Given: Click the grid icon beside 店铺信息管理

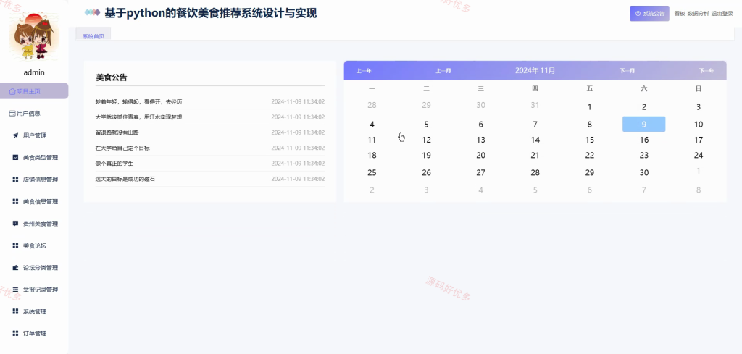Looking at the screenshot, I should (15, 180).
